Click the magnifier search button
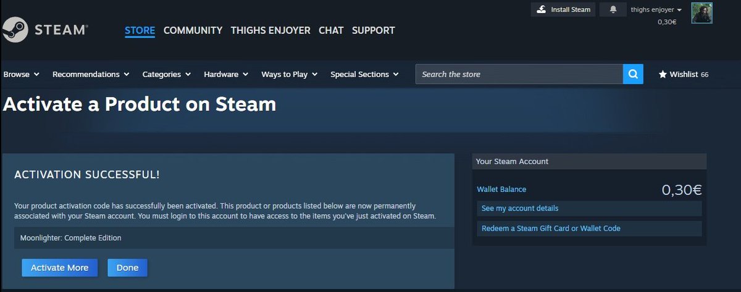Image resolution: width=741 pixels, height=292 pixels. coord(633,74)
